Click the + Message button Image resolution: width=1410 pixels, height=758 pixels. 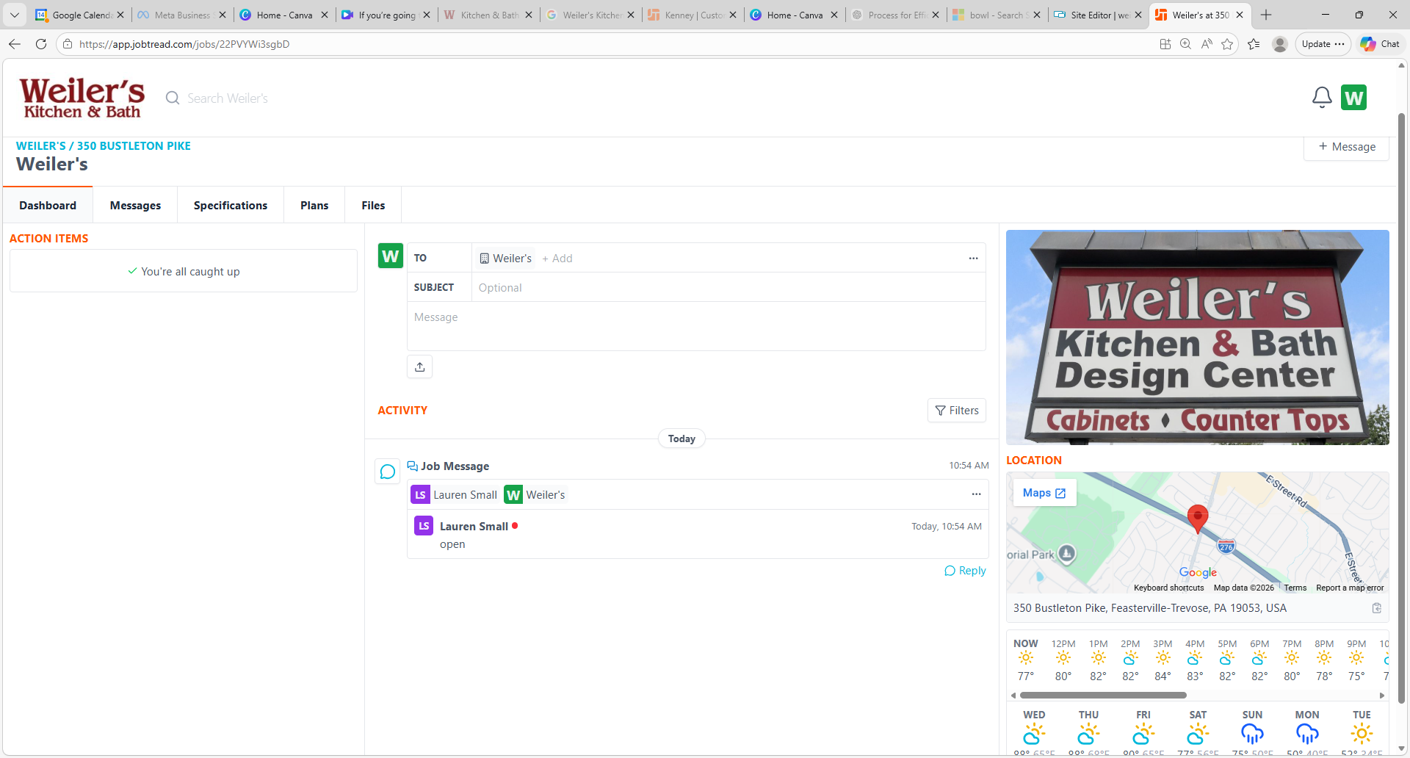tap(1347, 146)
